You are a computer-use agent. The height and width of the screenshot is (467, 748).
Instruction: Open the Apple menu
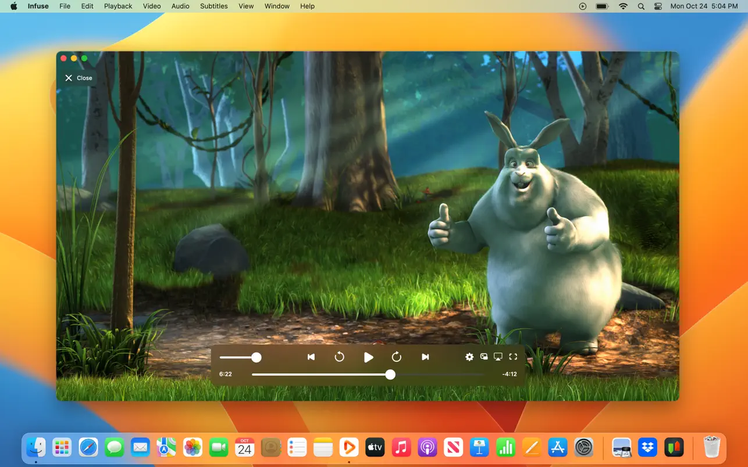click(13, 6)
